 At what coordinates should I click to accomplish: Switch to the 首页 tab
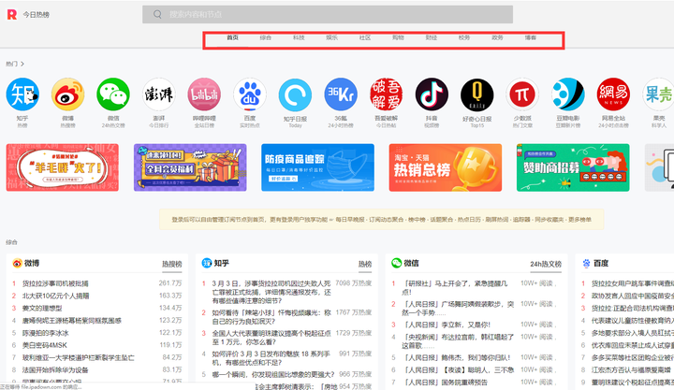[232, 37]
